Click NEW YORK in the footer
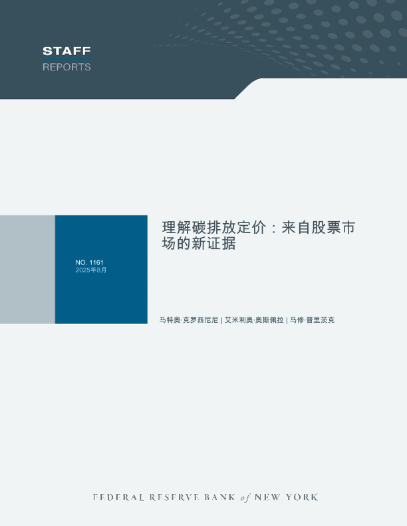Viewport: 407px width, 526px height. pyautogui.click(x=287, y=497)
